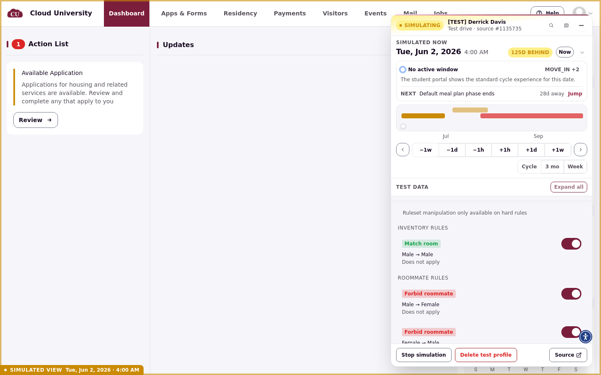Image resolution: width=601 pixels, height=375 pixels.
Task: Advance simulated time by one day
Action: coord(531,150)
